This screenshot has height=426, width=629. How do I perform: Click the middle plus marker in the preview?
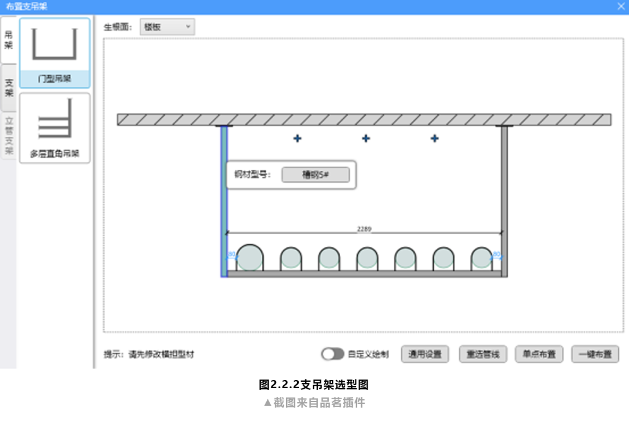pos(365,139)
